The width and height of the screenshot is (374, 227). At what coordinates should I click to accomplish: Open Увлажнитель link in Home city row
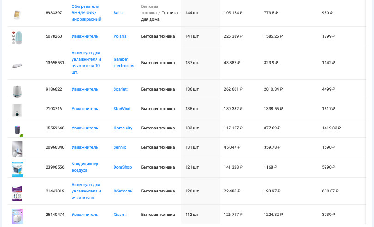pyautogui.click(x=85, y=128)
